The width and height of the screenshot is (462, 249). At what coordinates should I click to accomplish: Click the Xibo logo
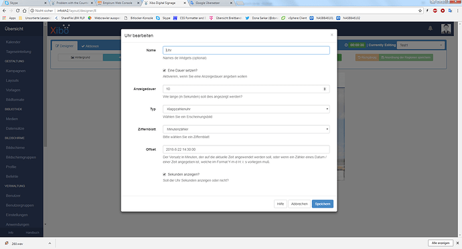coord(60,29)
